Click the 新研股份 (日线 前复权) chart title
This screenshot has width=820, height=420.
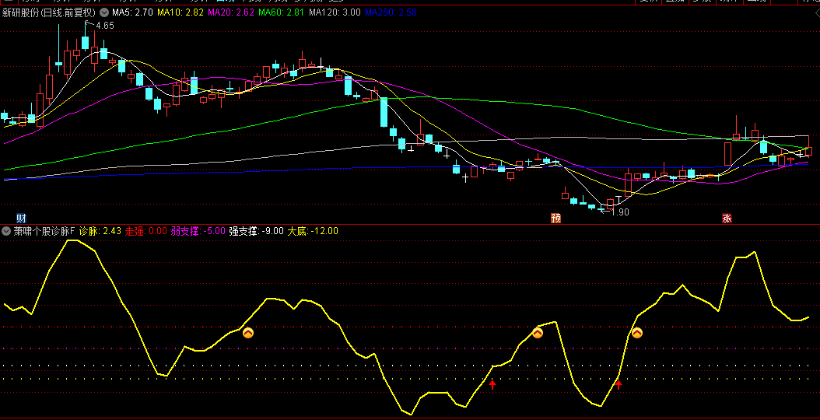(x=49, y=13)
